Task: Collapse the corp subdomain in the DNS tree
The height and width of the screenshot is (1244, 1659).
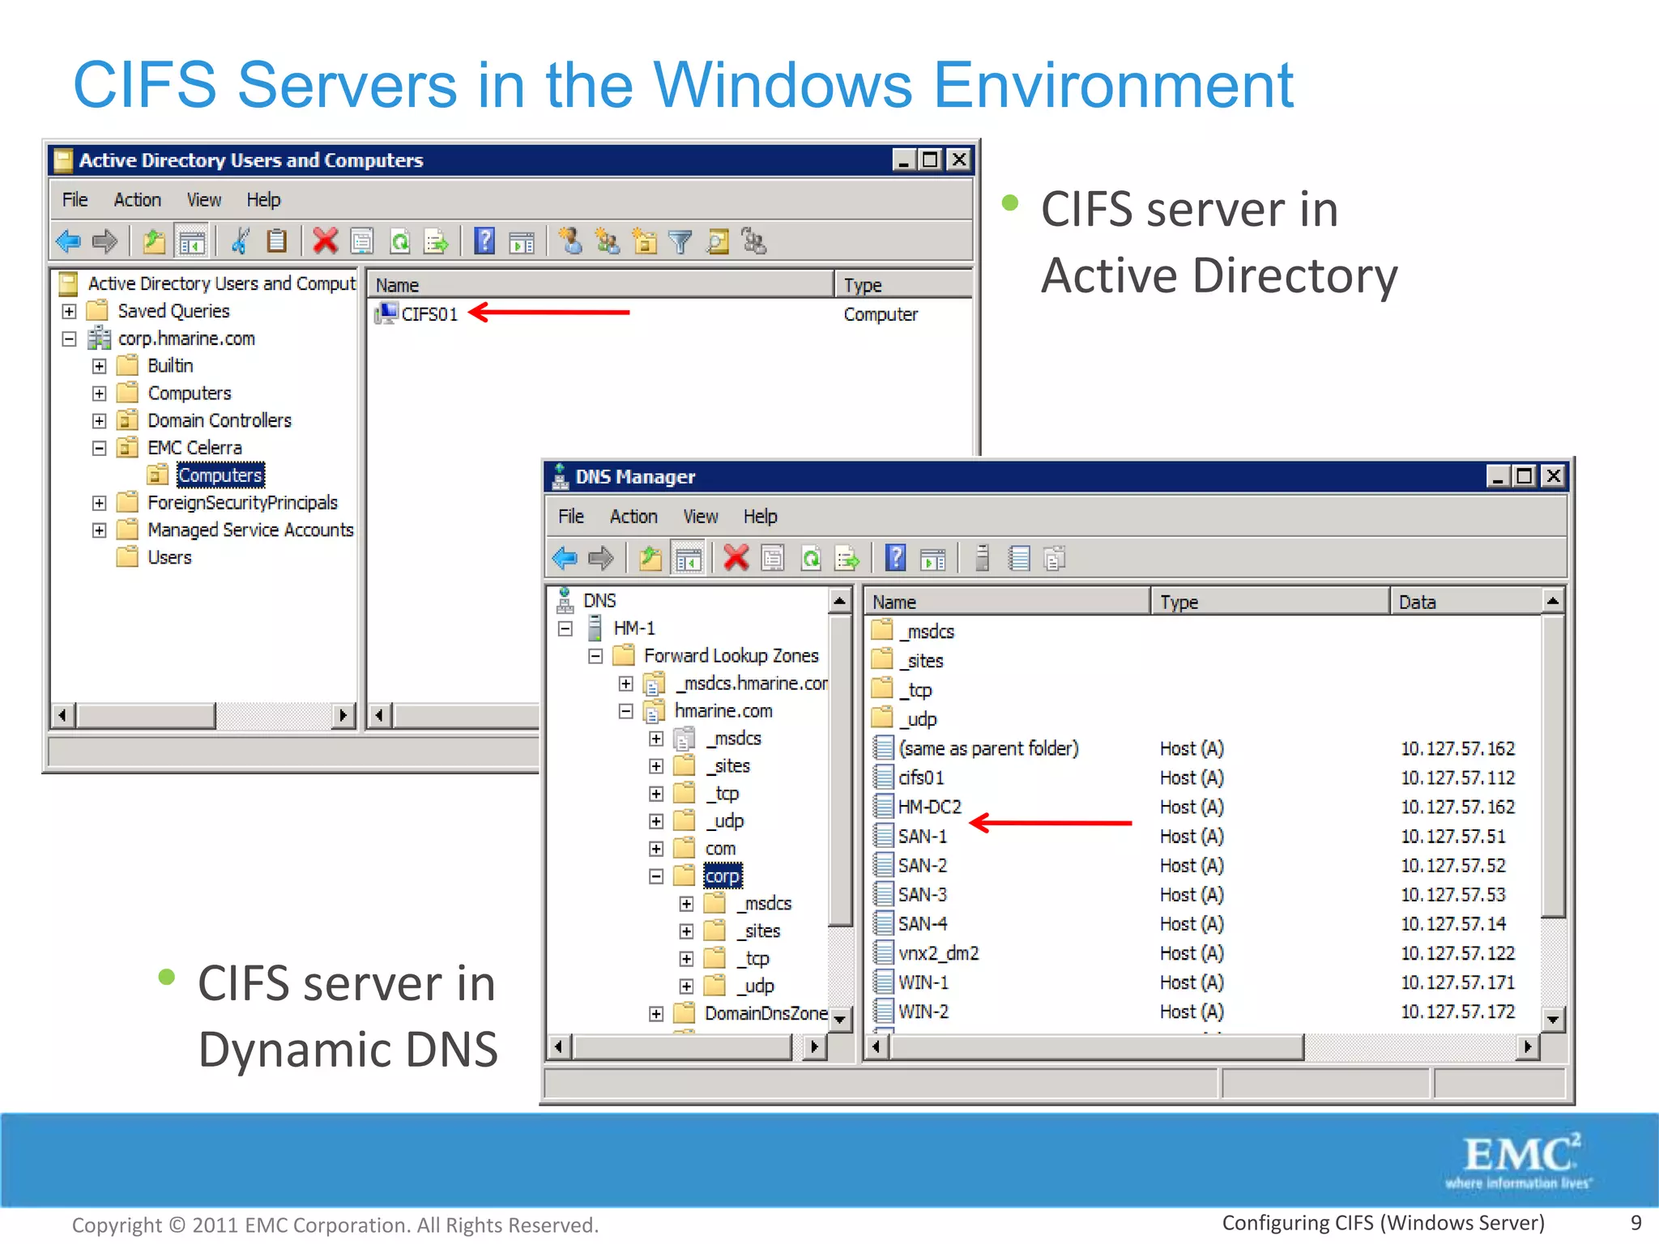Action: click(x=656, y=876)
